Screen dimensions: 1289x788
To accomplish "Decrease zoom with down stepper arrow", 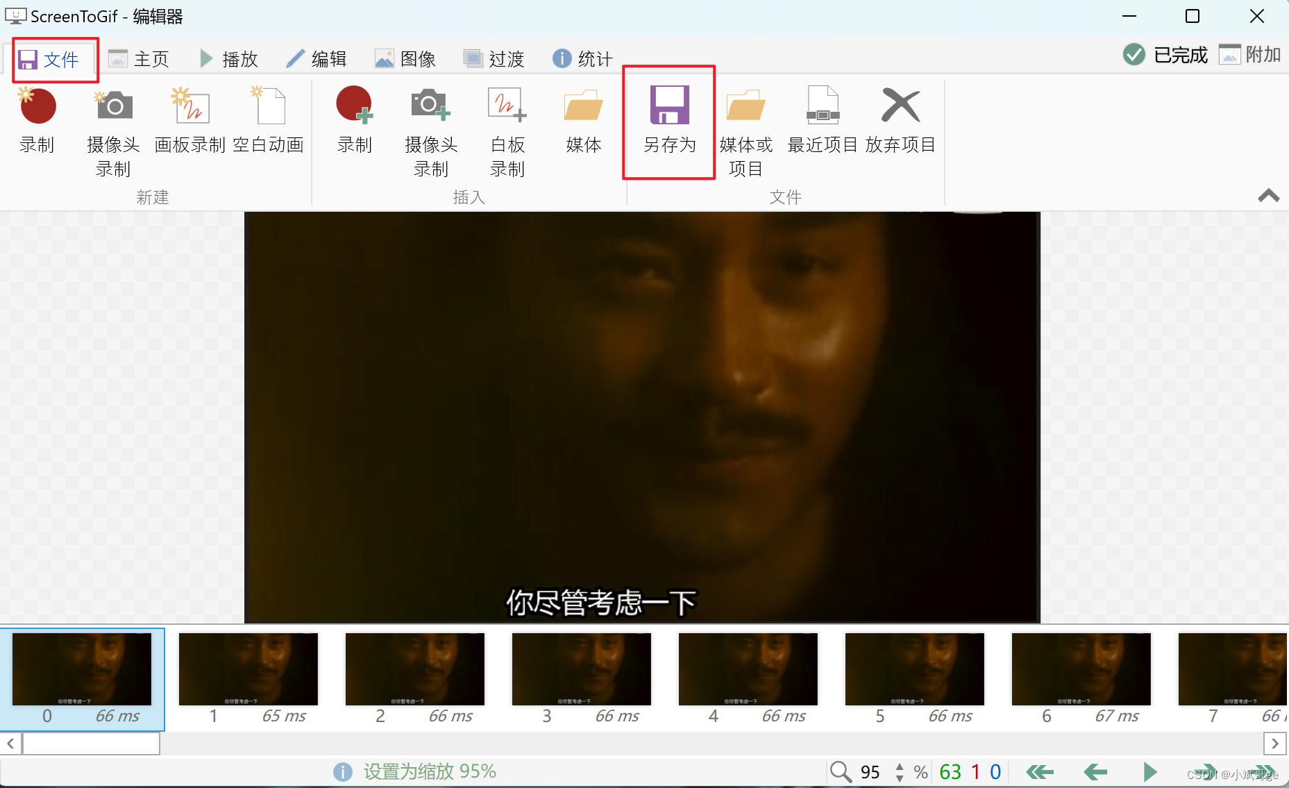I will tap(900, 778).
